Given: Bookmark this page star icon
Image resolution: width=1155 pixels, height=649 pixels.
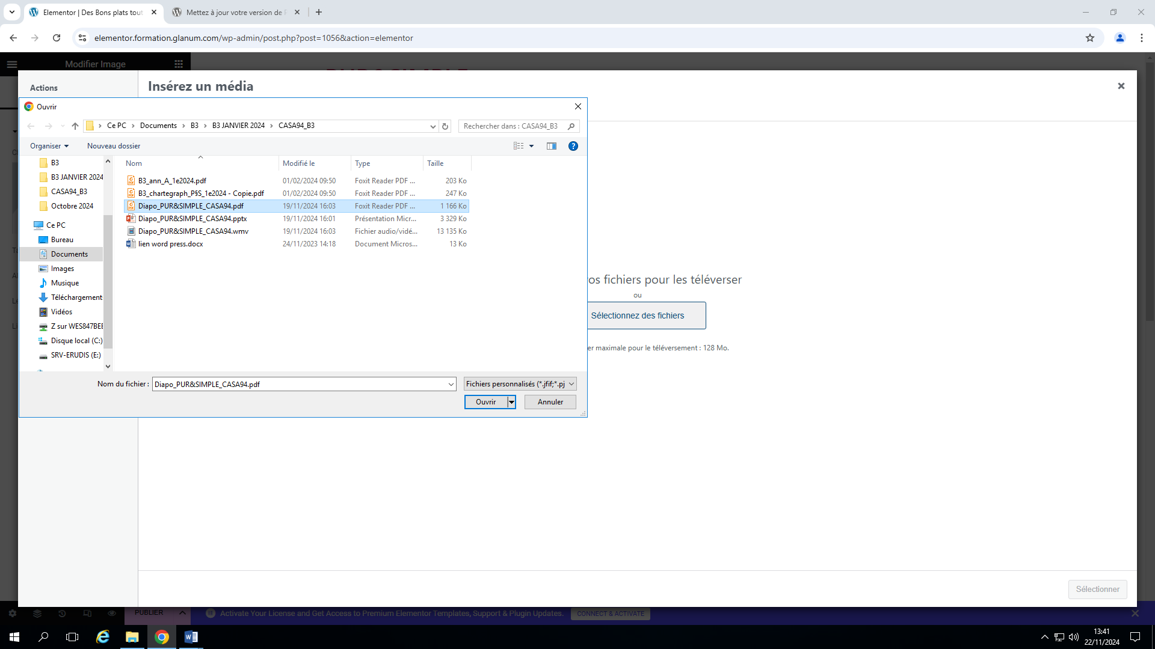Looking at the screenshot, I should click(1089, 38).
